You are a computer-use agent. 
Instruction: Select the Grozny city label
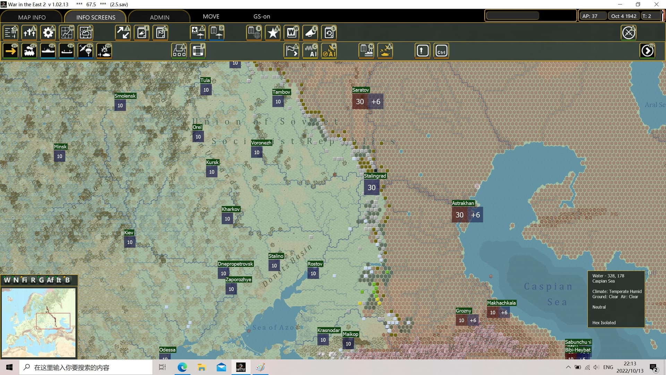463,311
